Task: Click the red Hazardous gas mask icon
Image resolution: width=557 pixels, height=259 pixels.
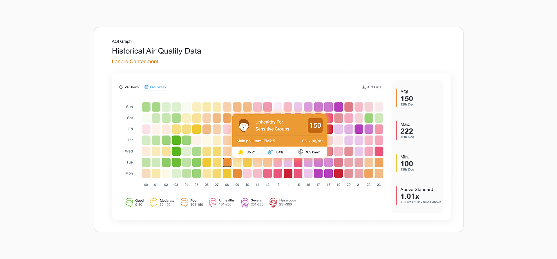Action: coord(273,203)
